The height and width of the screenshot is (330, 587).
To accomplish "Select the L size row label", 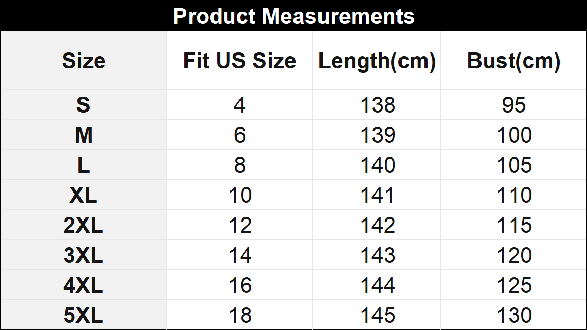I will pos(84,165).
